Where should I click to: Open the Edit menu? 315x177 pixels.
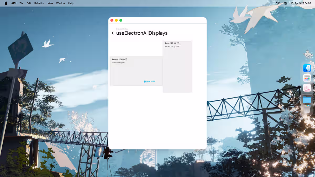(x=29, y=3)
